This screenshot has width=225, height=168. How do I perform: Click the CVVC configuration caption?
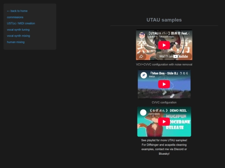tap(164, 102)
